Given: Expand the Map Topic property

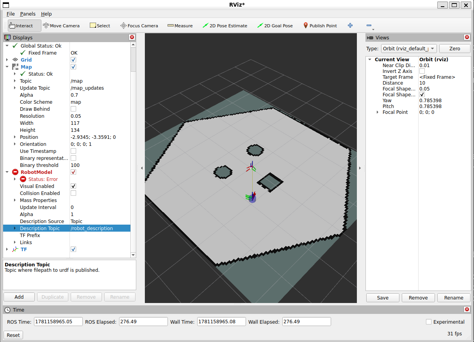Looking at the screenshot, I should click(15, 81).
